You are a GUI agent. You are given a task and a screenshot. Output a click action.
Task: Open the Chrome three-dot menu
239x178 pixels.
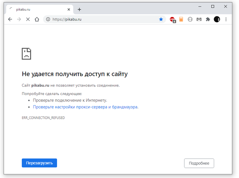(x=226, y=19)
